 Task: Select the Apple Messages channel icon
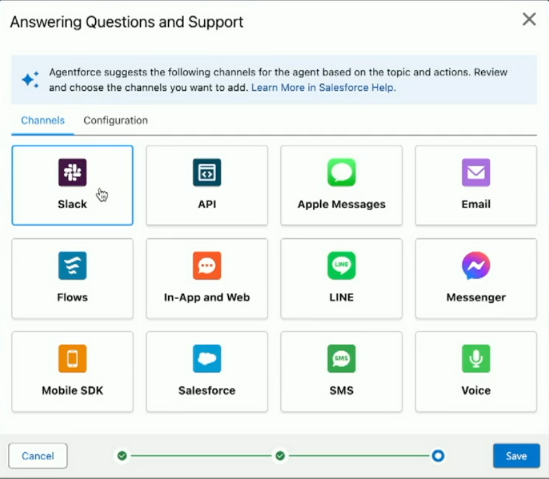coord(342,172)
